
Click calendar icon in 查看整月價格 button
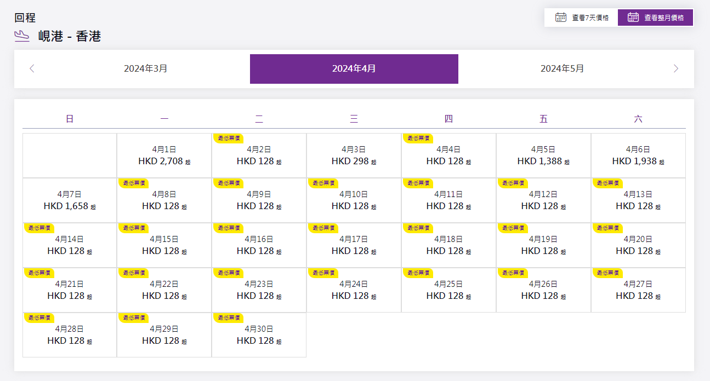[x=633, y=18]
